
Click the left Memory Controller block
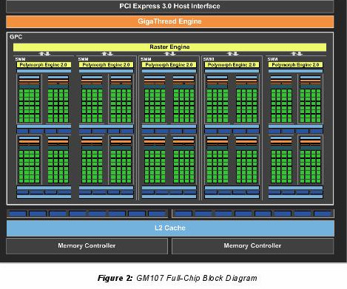click(87, 246)
